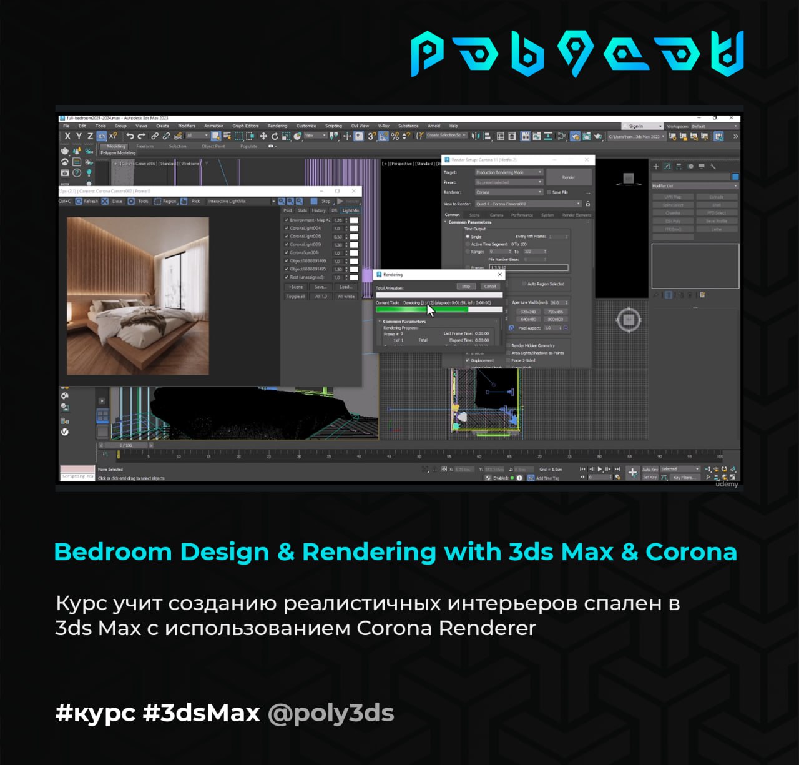Toggle the XY plane constraint button

(102, 136)
